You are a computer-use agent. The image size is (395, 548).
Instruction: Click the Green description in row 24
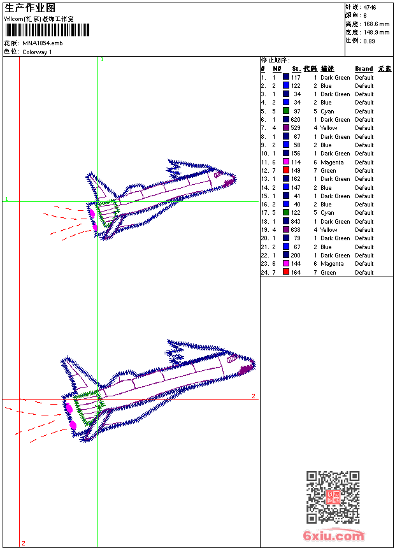(x=328, y=273)
